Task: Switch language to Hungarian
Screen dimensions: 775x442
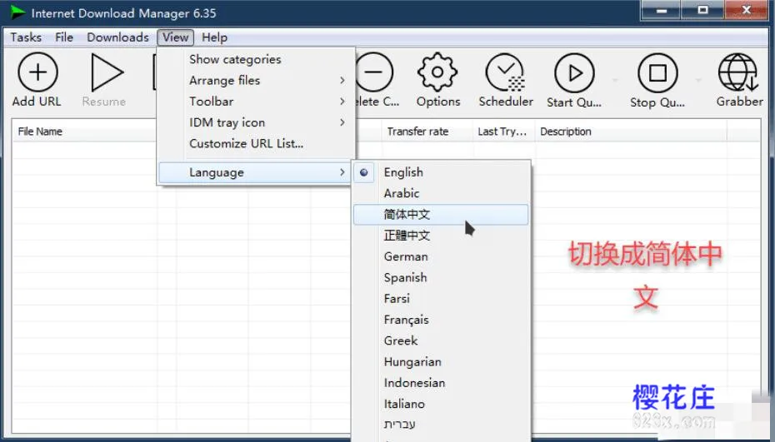Action: point(441,362)
